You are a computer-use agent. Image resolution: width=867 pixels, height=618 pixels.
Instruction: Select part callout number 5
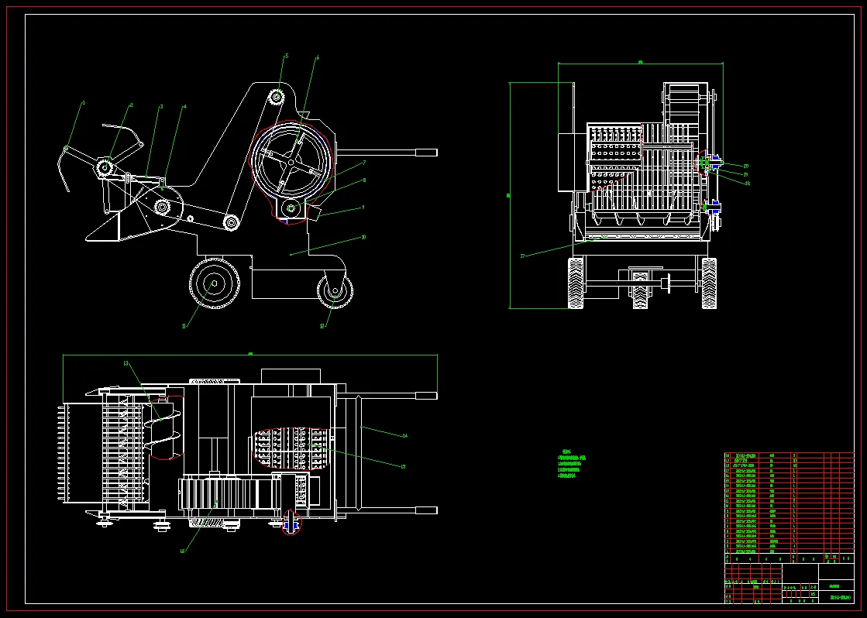click(287, 56)
